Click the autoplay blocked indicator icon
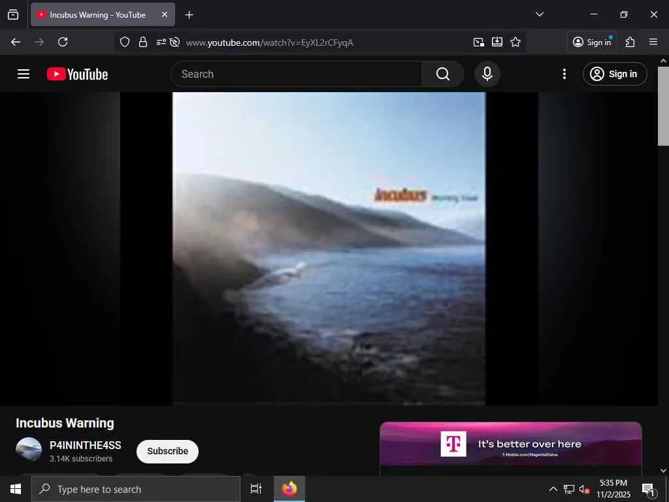Viewport: 669px width, 502px height. (174, 42)
